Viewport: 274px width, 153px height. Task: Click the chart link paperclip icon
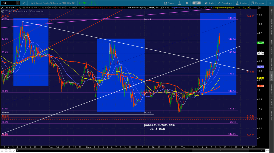(x=24, y=3)
